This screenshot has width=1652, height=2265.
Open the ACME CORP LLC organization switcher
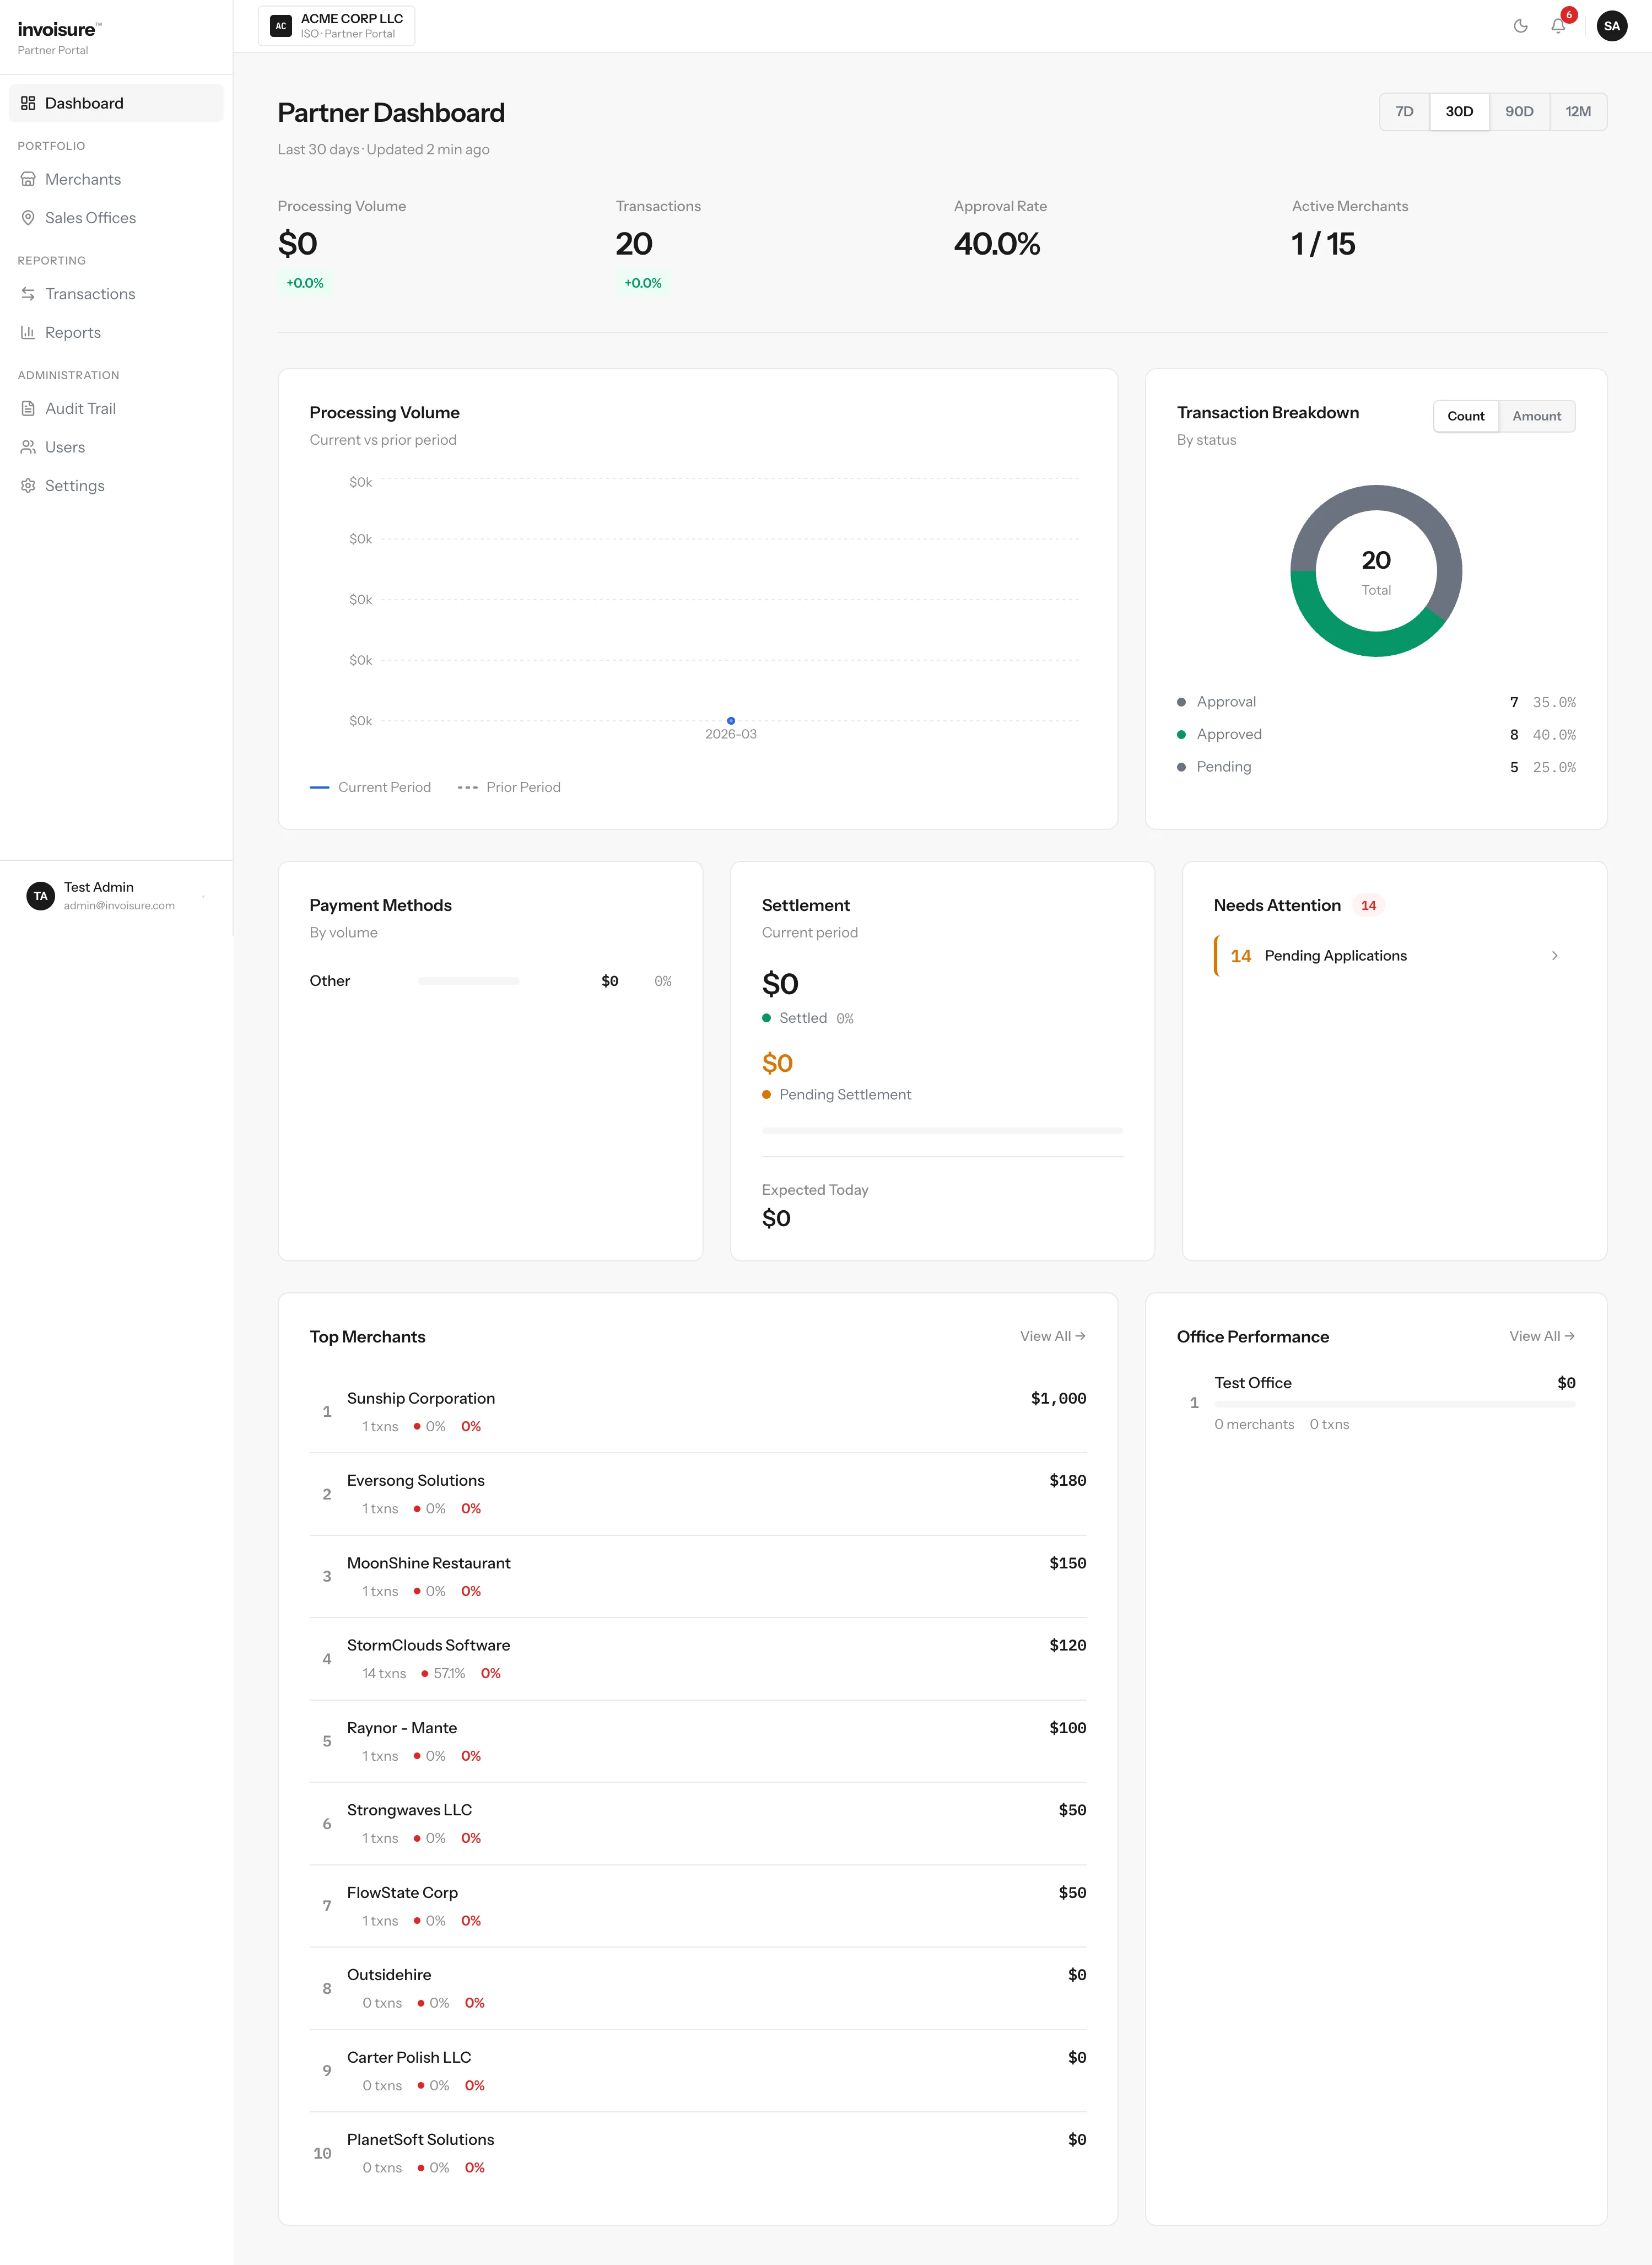(336, 25)
